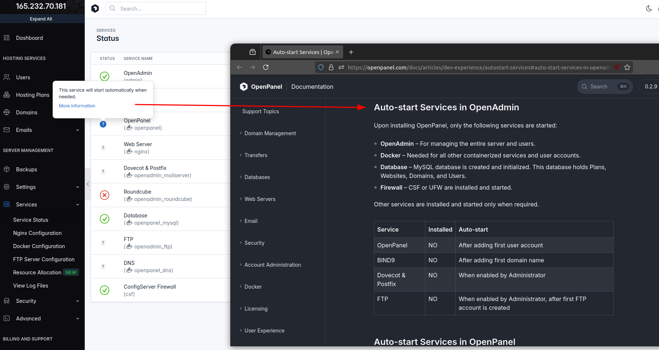Screen dimensions: 659x350
Task: Click the ConfigServer Firewall status check icon
Action: (105, 290)
